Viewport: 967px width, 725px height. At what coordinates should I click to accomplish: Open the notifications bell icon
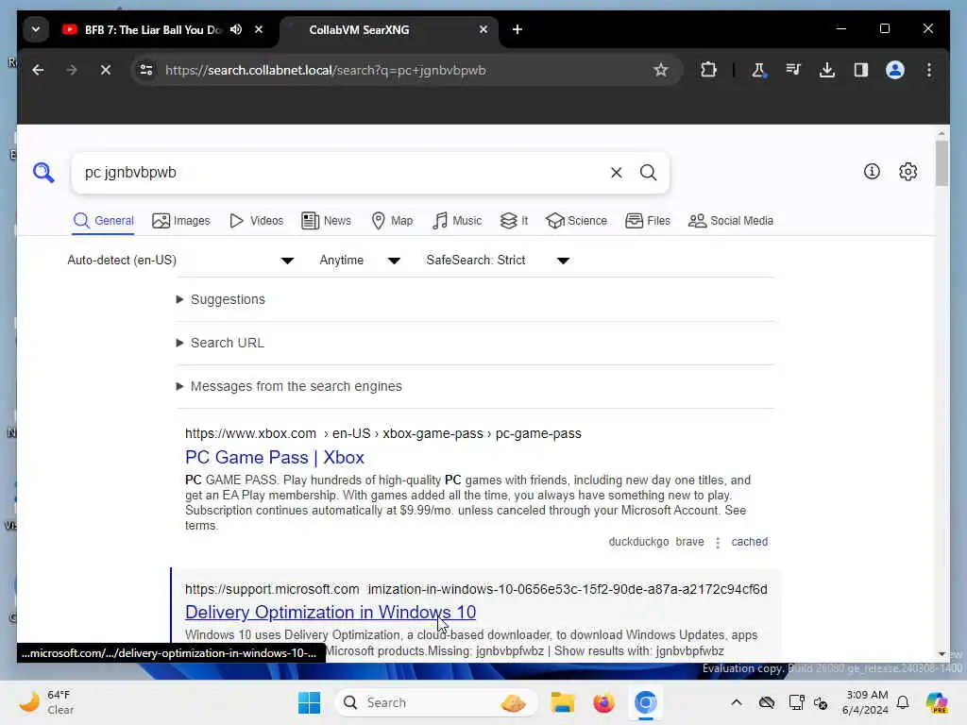[x=903, y=702]
